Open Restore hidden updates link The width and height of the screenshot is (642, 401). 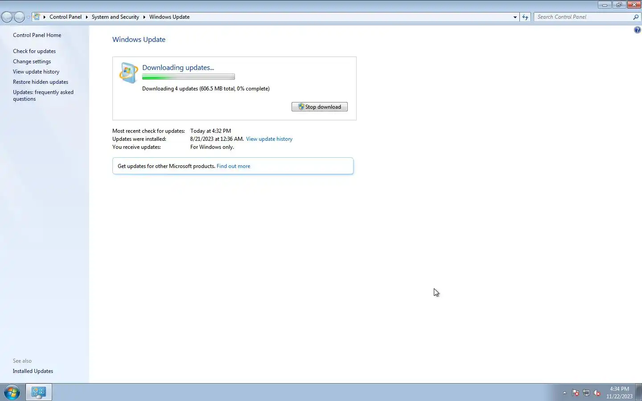click(x=41, y=82)
